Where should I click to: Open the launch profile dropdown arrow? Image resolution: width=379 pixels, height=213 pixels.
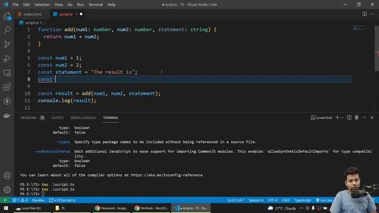[342, 118]
